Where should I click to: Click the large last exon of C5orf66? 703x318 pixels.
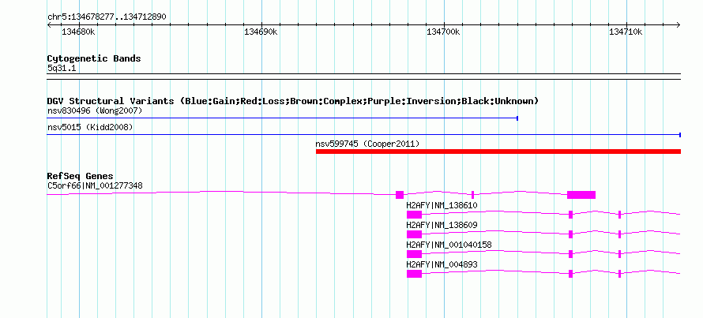click(x=581, y=194)
